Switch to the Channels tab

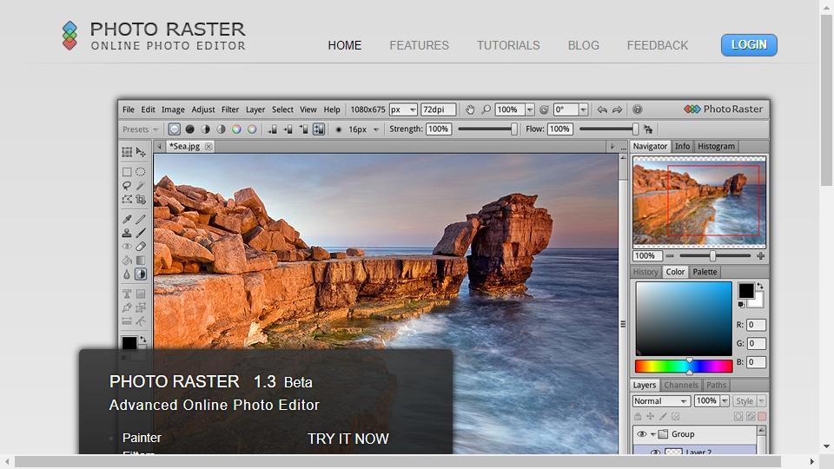681,385
